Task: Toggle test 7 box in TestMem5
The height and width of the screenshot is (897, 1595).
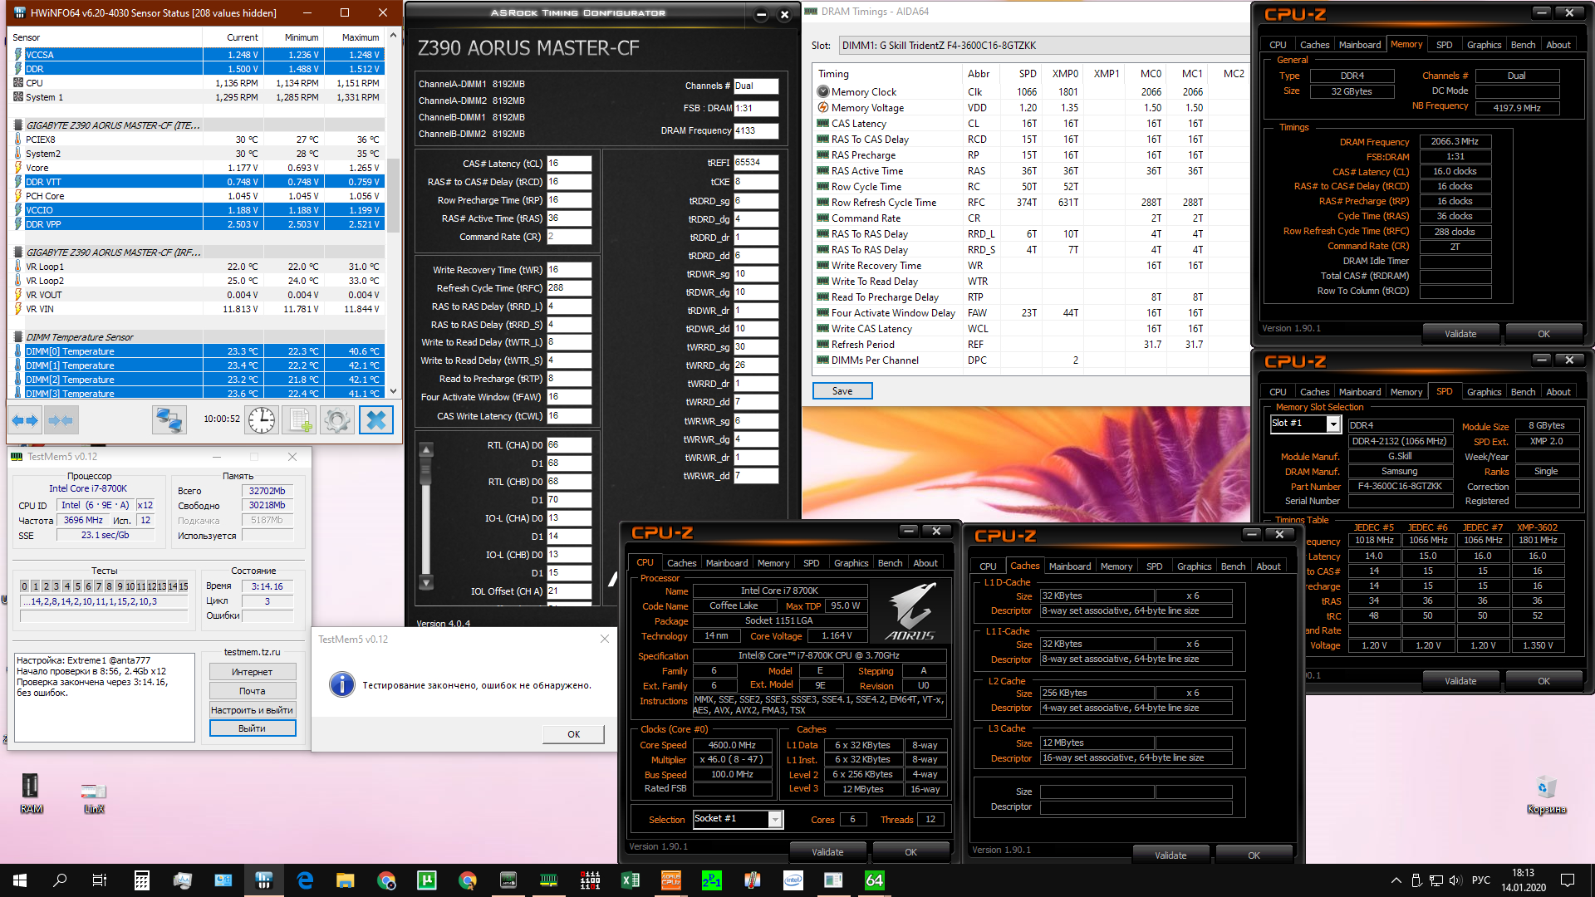Action: point(98,586)
